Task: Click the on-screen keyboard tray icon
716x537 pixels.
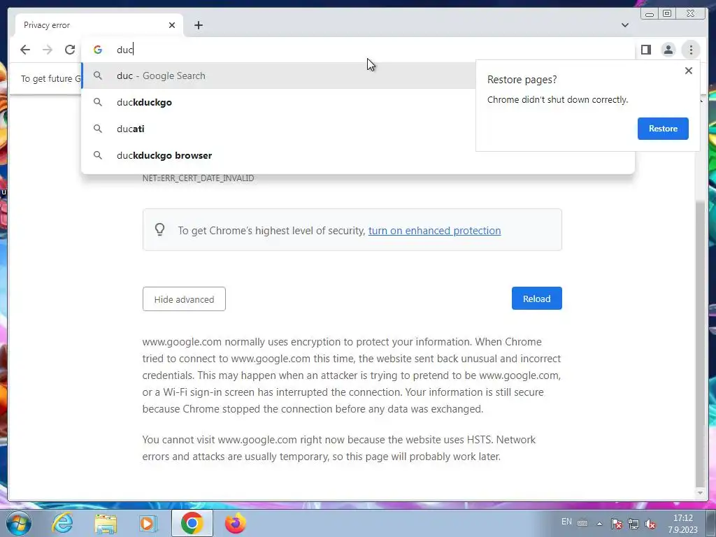Action: point(582,523)
